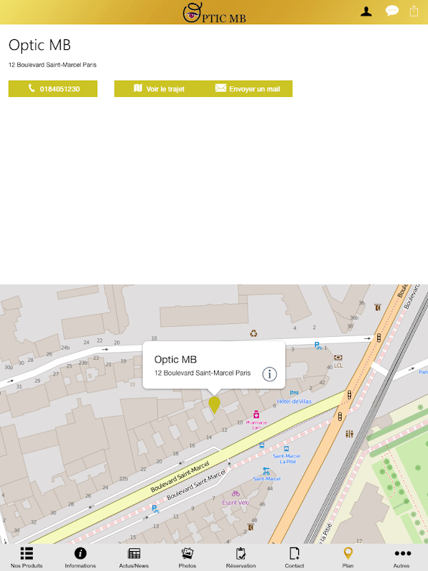Click Envoyer un mail button
Viewport: 428px width, 571px height.
pyautogui.click(x=248, y=89)
